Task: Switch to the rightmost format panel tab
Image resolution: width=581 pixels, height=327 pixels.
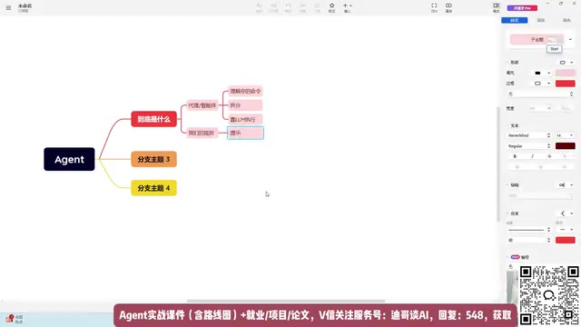Action: tap(566, 20)
